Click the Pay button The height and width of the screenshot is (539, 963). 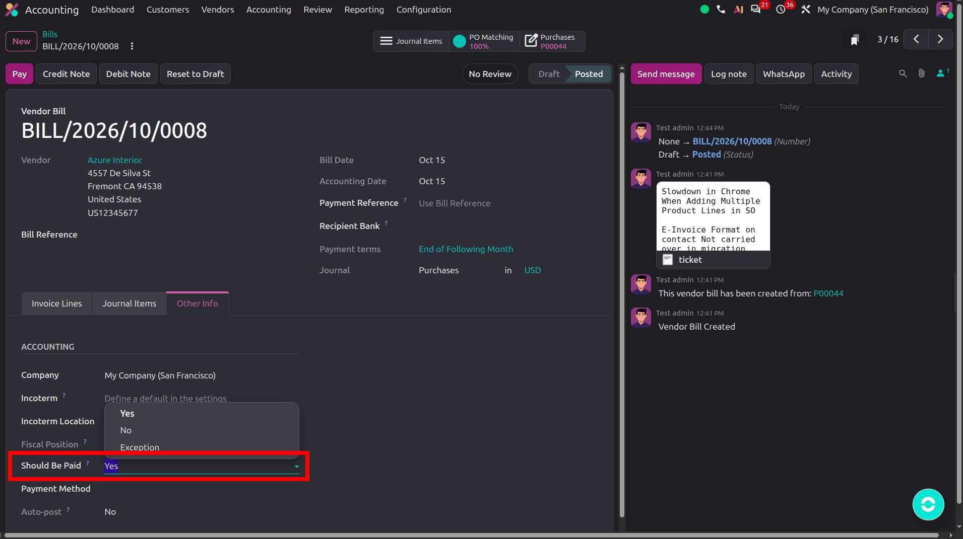20,74
